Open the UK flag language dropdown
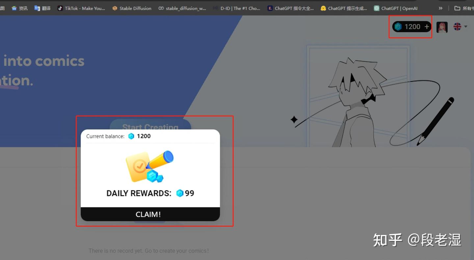This screenshot has width=474, height=260. 460,27
